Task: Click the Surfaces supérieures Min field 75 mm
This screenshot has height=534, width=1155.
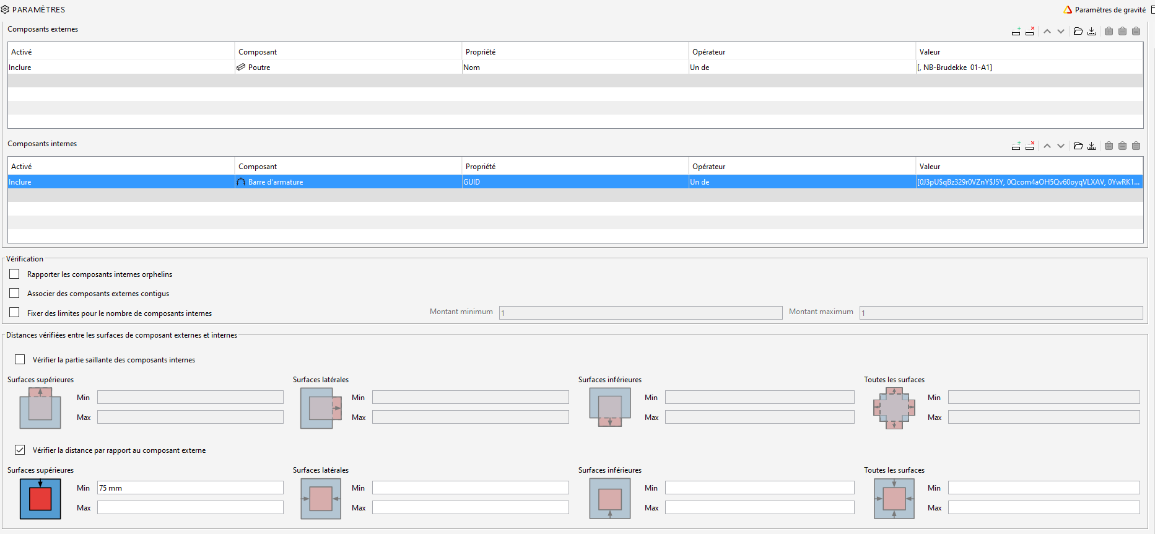Action: 190,488
